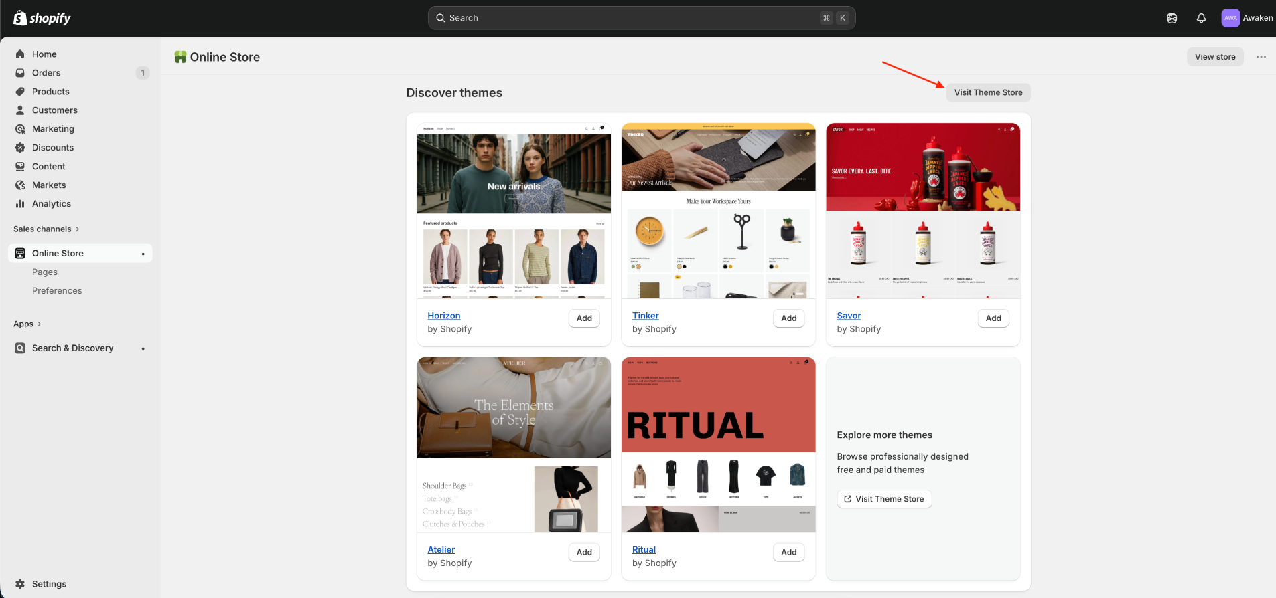
Task: Click the Shopify logo
Action: tap(42, 18)
